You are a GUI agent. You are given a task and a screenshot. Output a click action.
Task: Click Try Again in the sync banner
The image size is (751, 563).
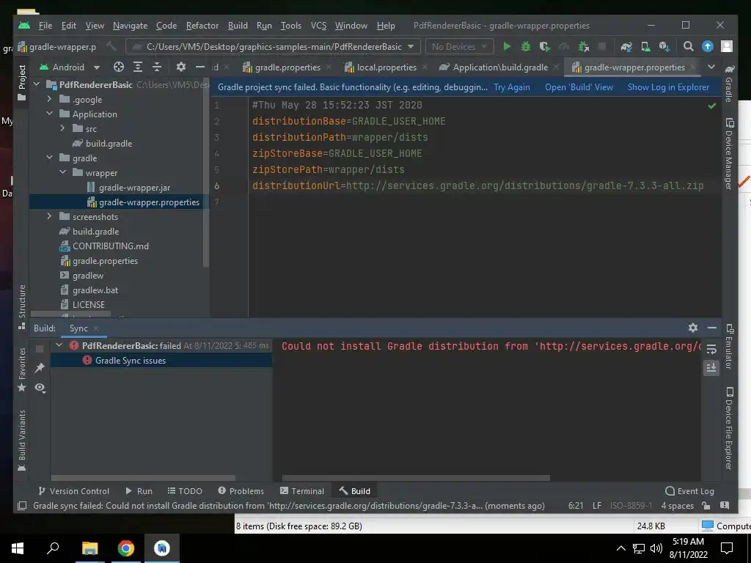(x=511, y=87)
